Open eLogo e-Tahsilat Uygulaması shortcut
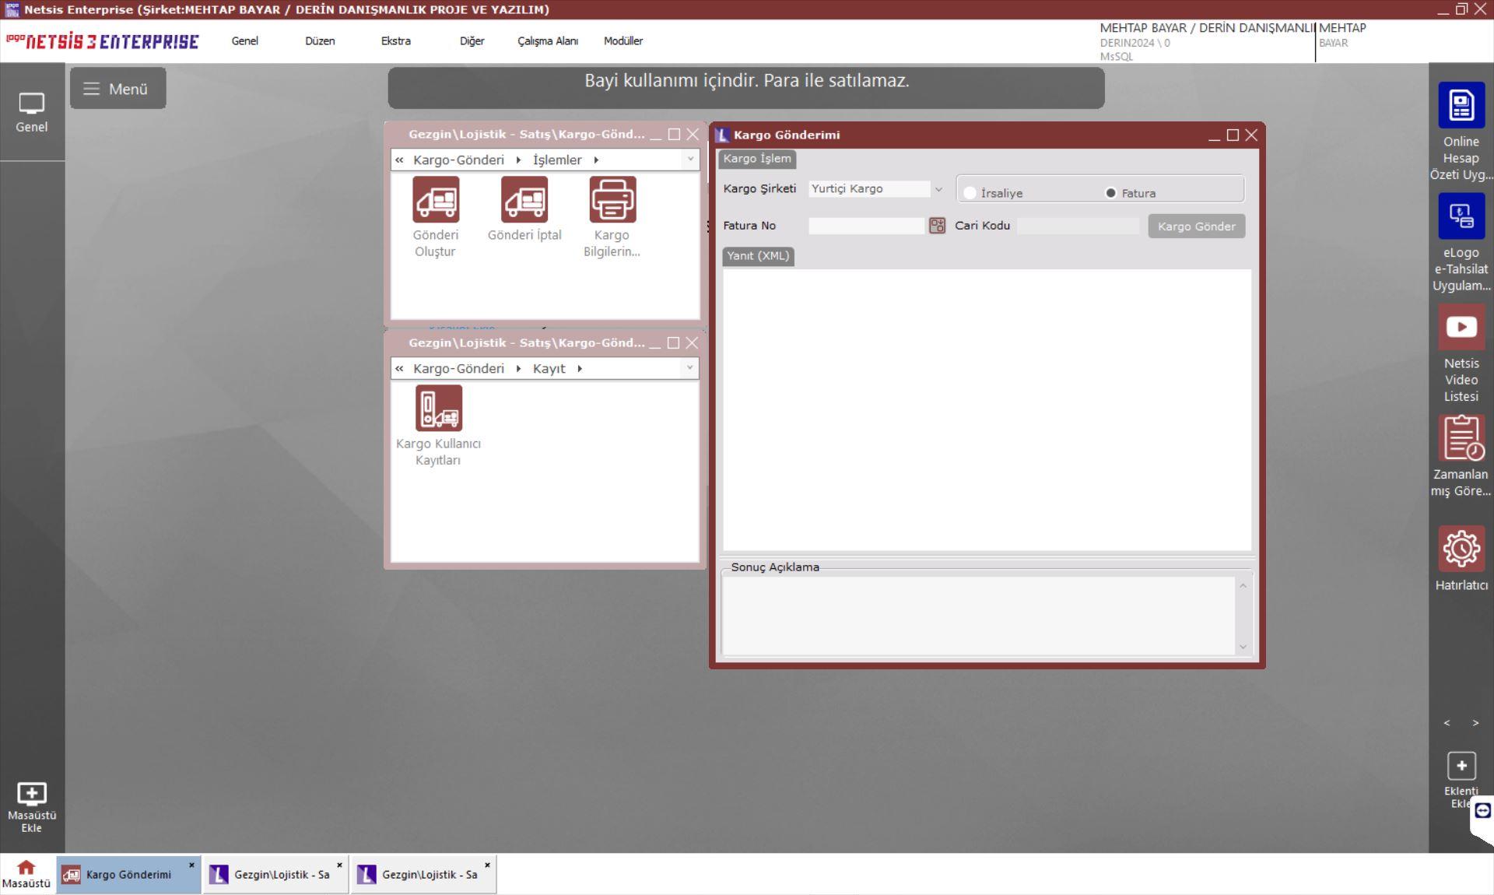The image size is (1494, 895). (1461, 216)
